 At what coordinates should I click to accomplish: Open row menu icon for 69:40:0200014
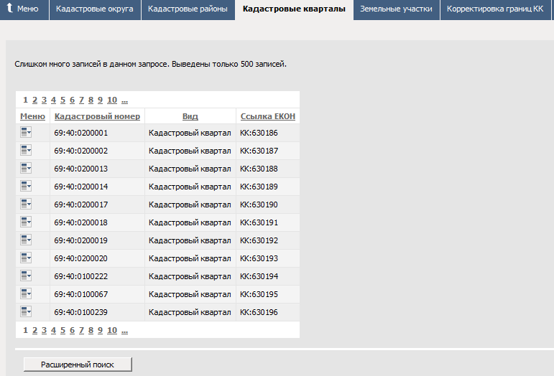(x=26, y=187)
